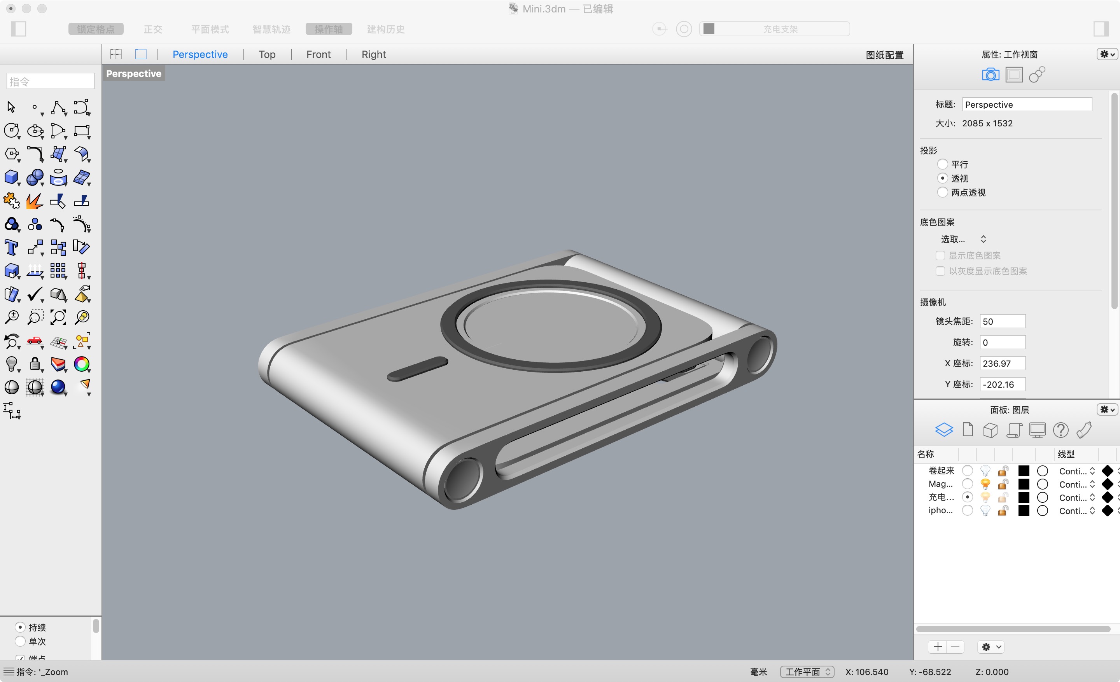Image resolution: width=1120 pixels, height=682 pixels.
Task: Click the black color swatch of ipho layer
Action: pyautogui.click(x=1024, y=511)
